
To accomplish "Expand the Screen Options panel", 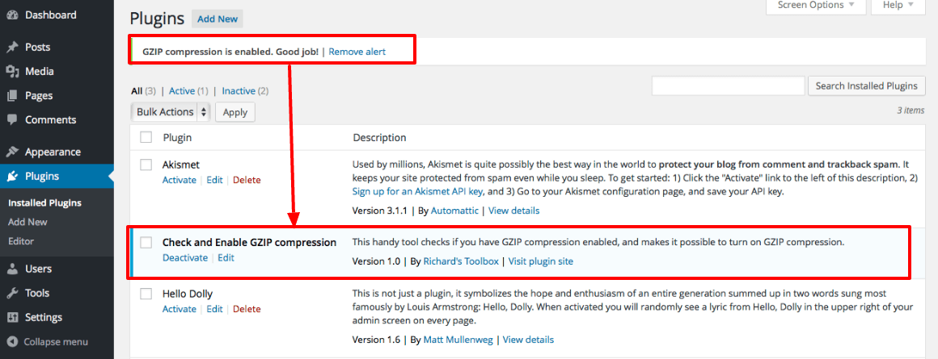I will 816,6.
